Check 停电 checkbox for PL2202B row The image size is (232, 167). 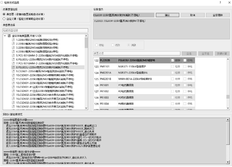pyautogui.click(x=185, y=60)
